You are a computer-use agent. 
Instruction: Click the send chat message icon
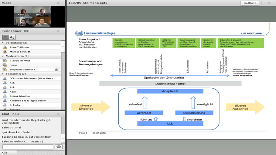click(58, 147)
